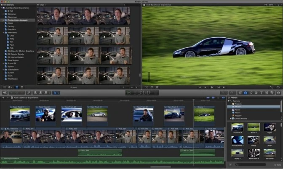Select the Content Auto-Analysis event
The width and height of the screenshot is (283, 169).
18,20
